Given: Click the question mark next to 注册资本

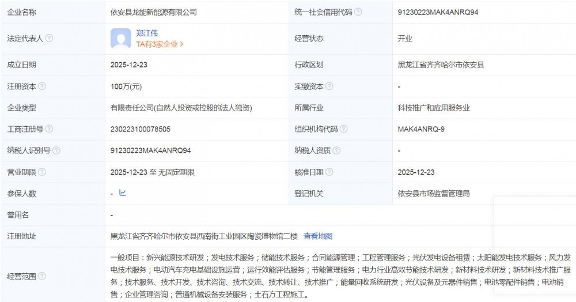Looking at the screenshot, I should [41, 86].
